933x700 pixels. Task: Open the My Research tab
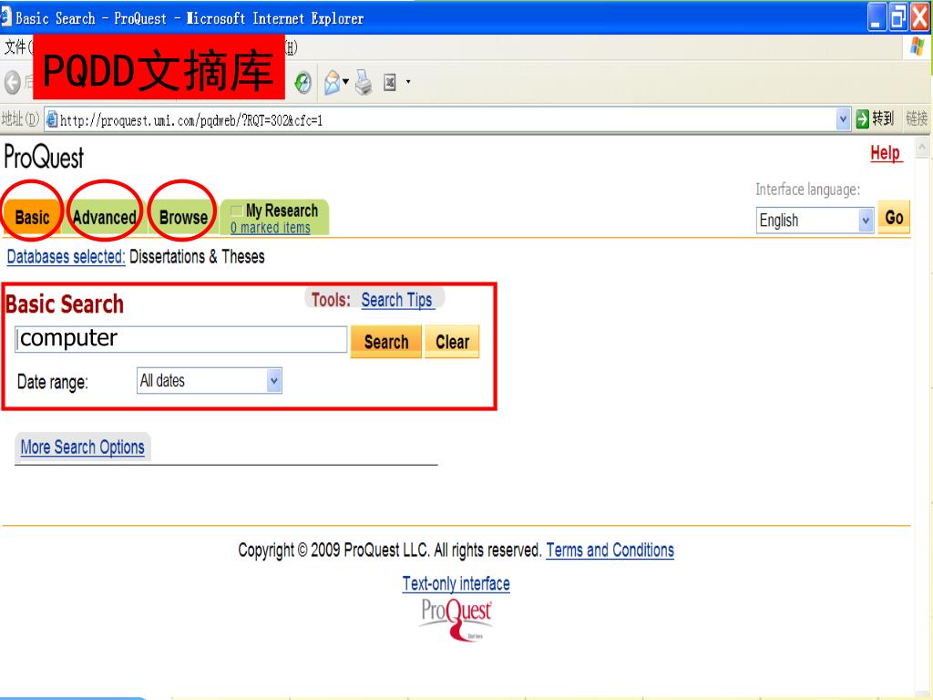282,211
